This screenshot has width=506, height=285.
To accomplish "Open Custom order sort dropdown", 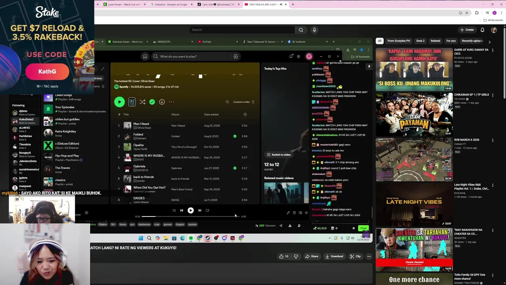I will [x=244, y=102].
